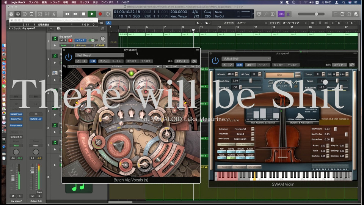Click the Options button in SWAM Violin

click(x=239, y=167)
